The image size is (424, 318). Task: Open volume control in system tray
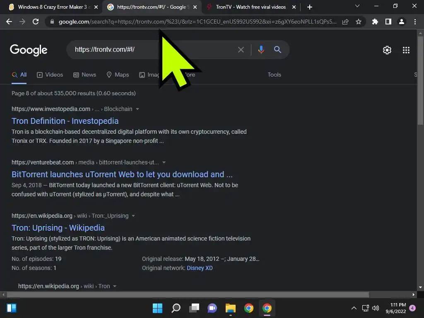click(x=375, y=308)
